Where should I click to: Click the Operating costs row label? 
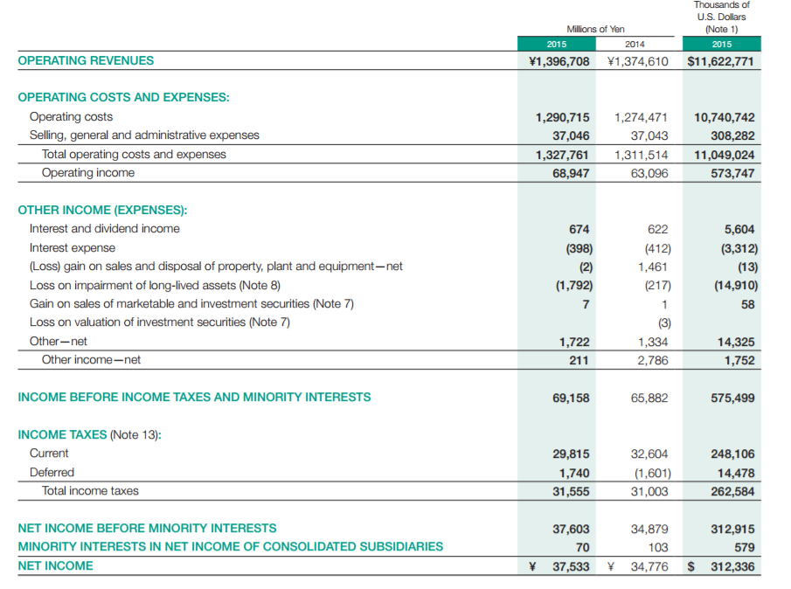pyautogui.click(x=71, y=116)
